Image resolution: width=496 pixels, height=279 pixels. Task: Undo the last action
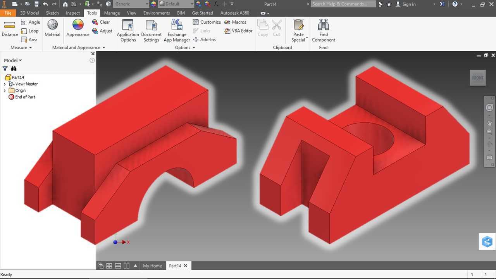[45, 4]
